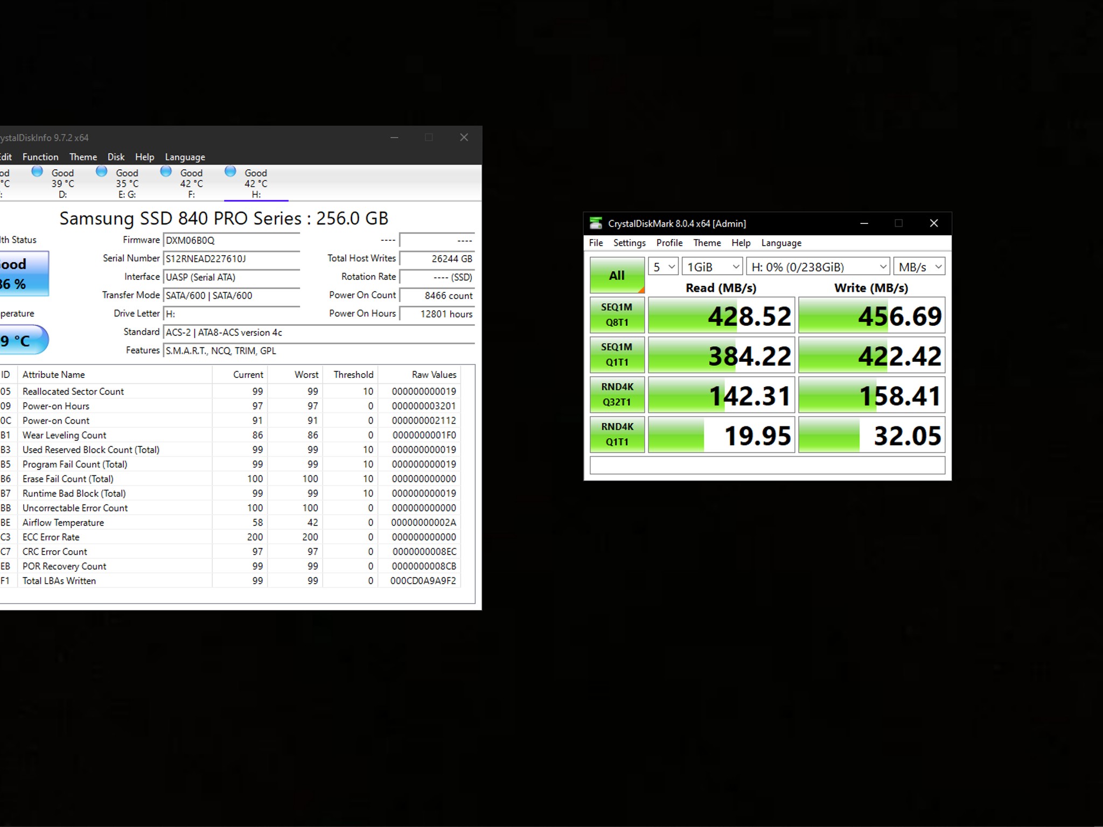
Task: Run the RND4K Q1T1 test
Action: tap(617, 434)
